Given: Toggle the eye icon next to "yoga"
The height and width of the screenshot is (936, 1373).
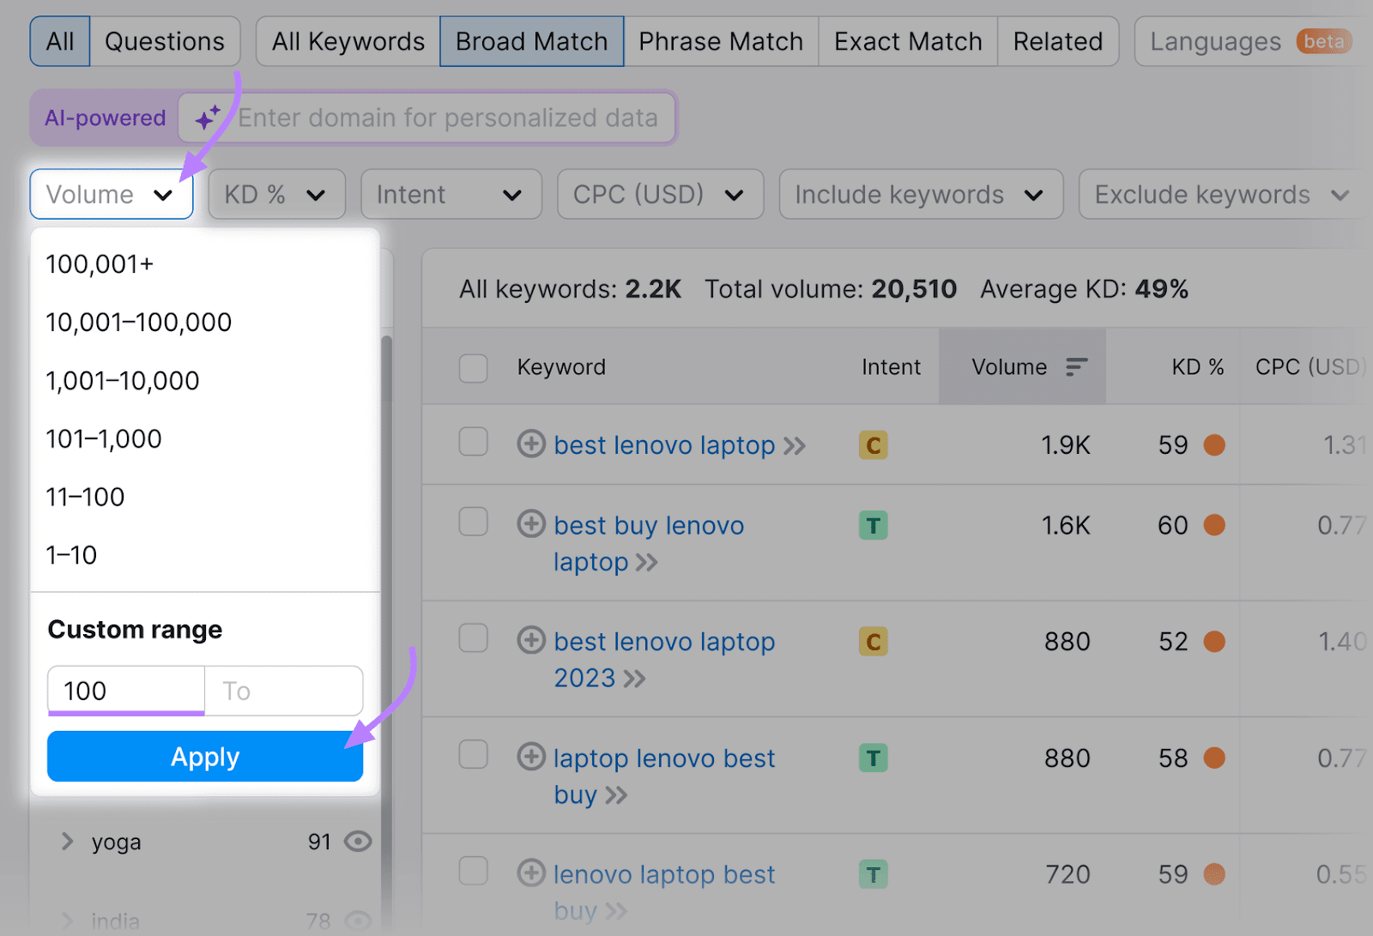Looking at the screenshot, I should coord(358,842).
